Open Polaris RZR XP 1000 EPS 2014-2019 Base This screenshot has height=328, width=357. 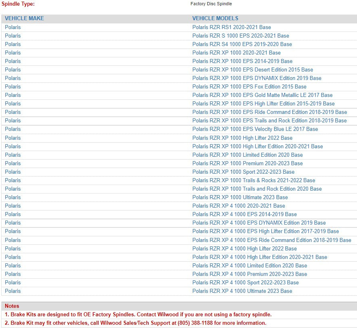click(242, 61)
